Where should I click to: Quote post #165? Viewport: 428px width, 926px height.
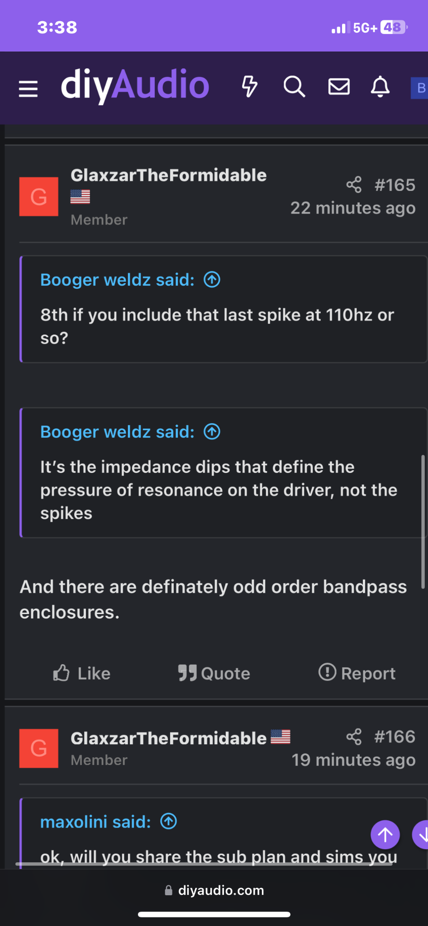214,673
